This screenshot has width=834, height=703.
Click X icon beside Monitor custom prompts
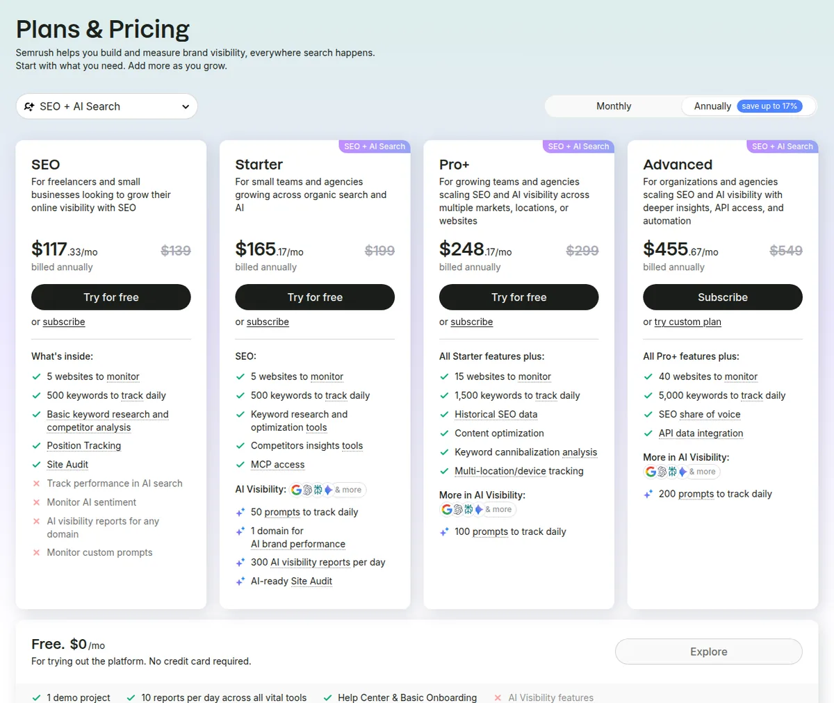pos(36,553)
